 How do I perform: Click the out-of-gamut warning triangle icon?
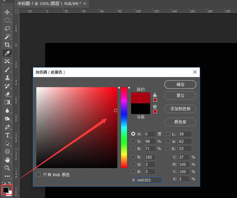click(155, 95)
